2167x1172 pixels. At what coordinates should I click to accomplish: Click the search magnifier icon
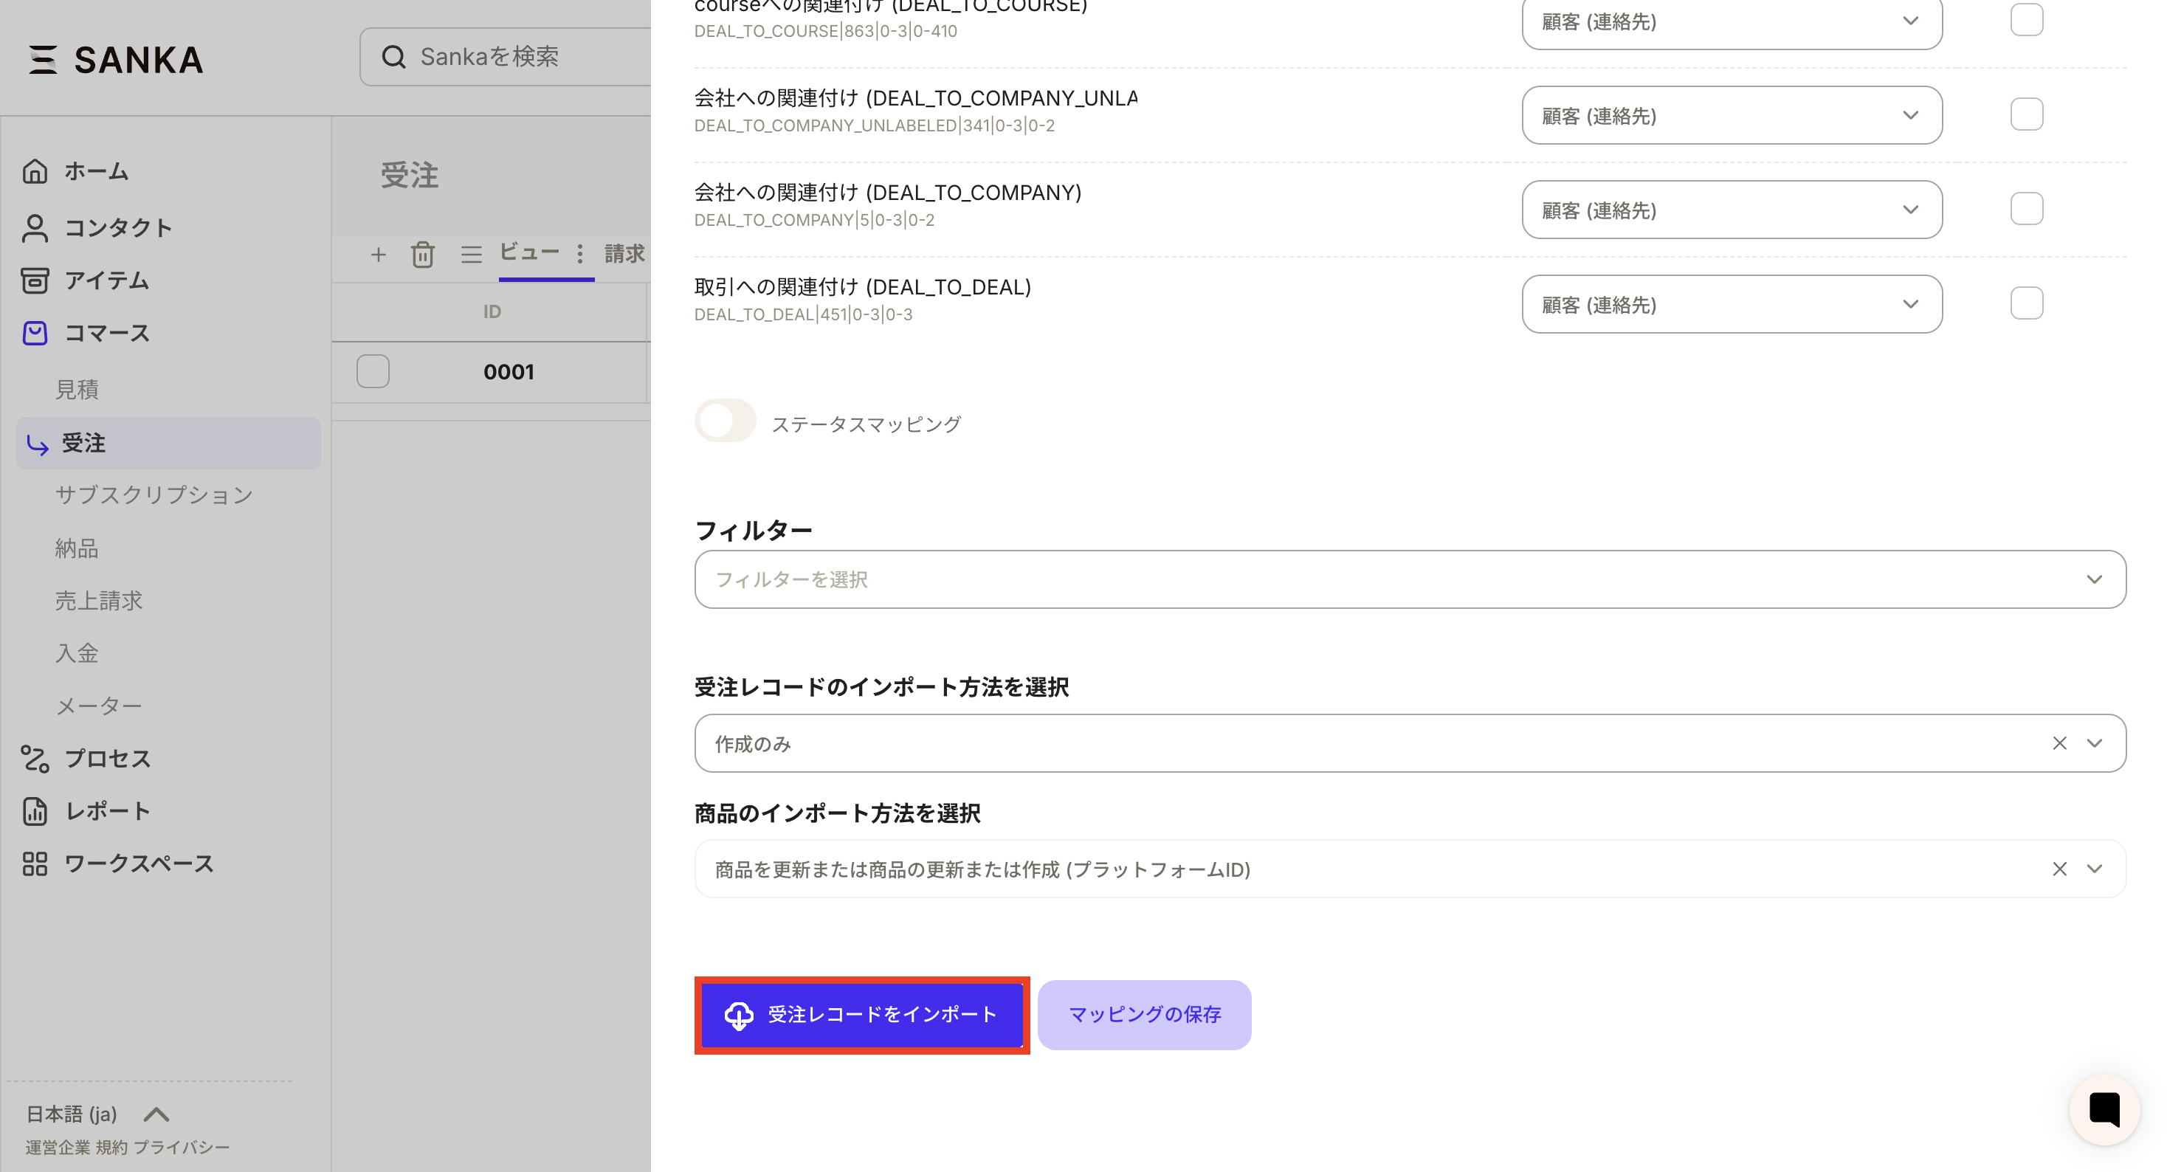click(393, 56)
